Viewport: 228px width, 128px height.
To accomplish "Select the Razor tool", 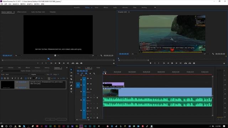I will 71,79.
